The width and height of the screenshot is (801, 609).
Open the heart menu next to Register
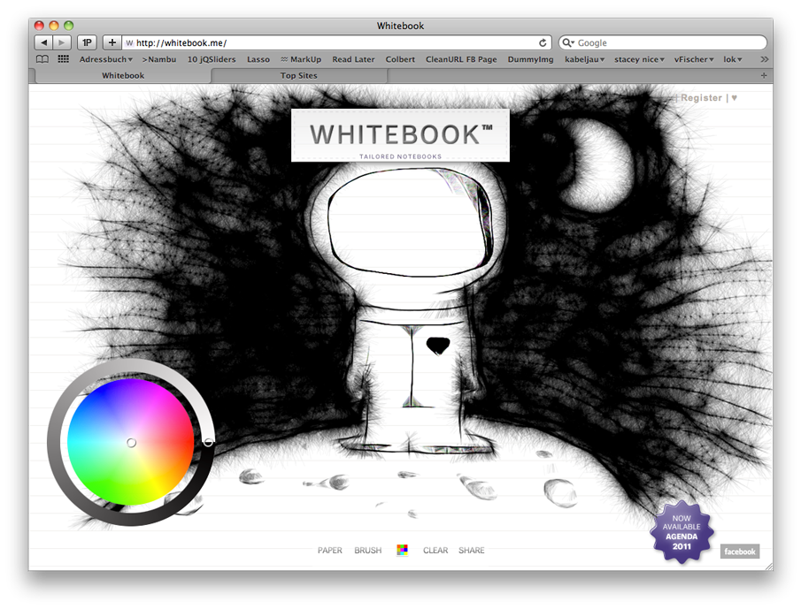point(734,97)
